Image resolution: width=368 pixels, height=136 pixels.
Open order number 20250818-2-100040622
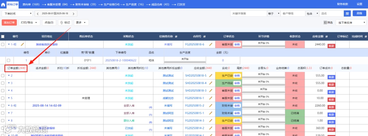tap(121, 60)
